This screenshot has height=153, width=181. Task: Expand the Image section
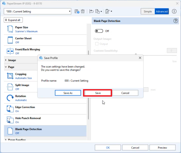(x=6, y=60)
